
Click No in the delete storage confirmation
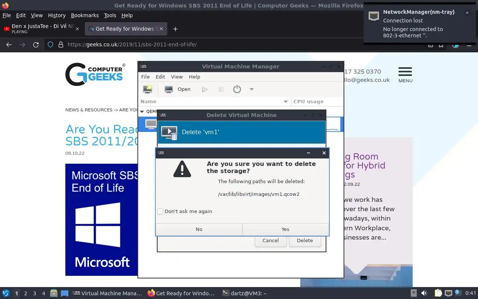(199, 229)
